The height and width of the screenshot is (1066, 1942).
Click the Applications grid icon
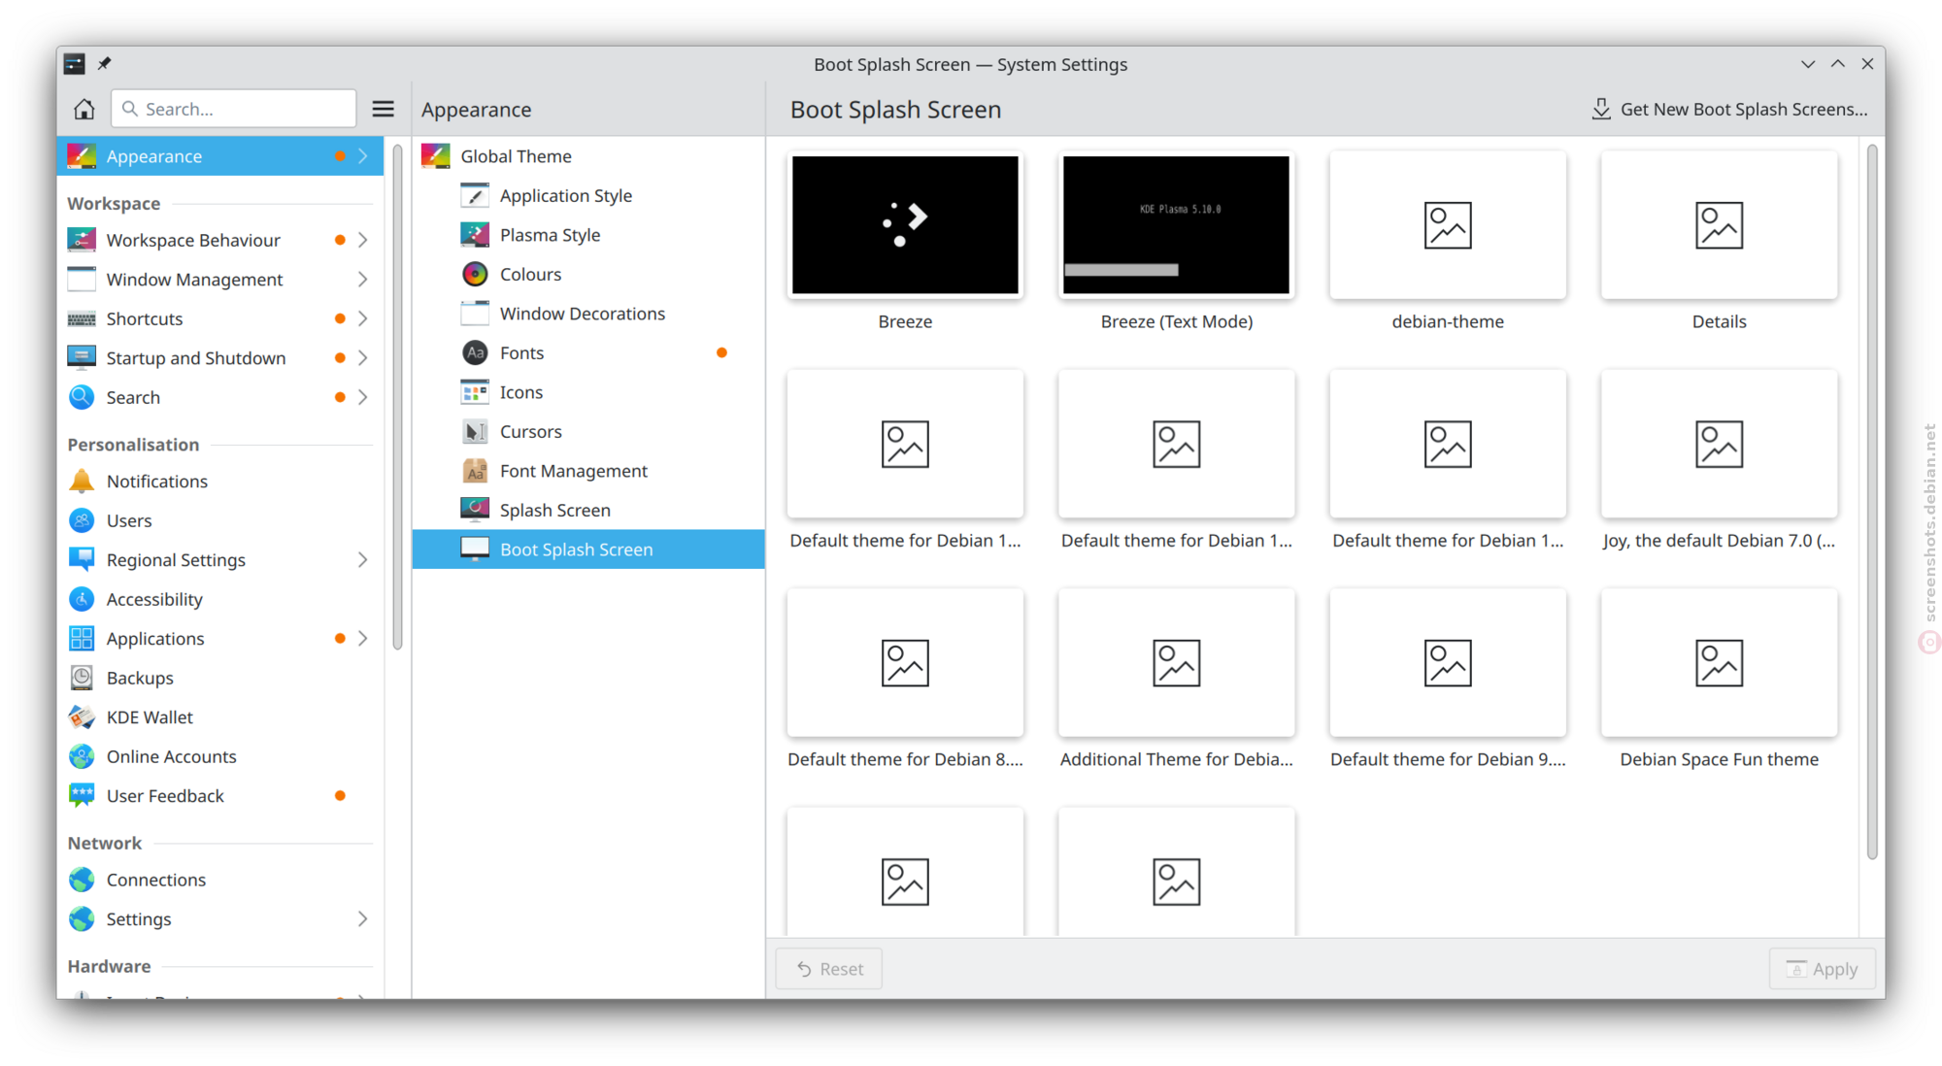click(x=82, y=639)
